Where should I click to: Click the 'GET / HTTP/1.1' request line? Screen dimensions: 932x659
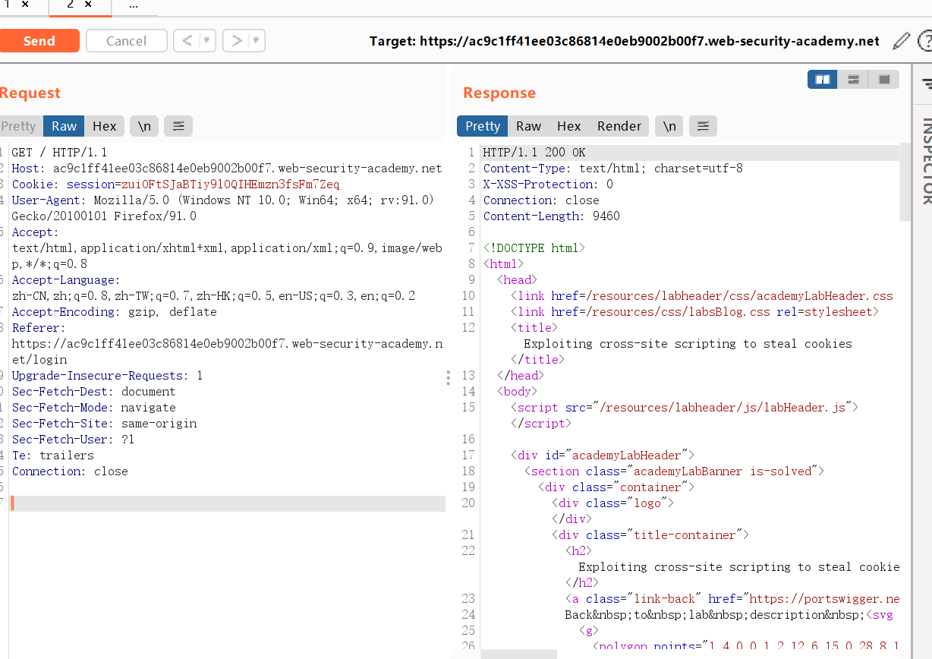[x=59, y=152]
